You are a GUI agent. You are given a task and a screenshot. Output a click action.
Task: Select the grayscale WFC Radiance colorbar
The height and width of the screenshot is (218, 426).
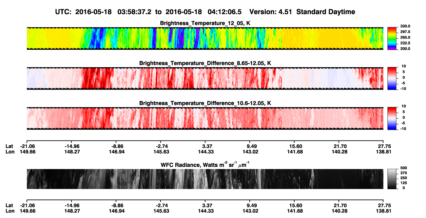[x=392, y=179]
